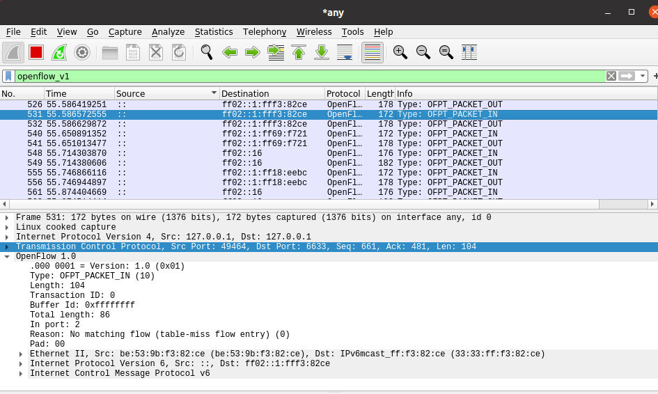Screen dimensions: 658x394
Task: Expand the Linux cooked capture row
Action: click(x=7, y=227)
